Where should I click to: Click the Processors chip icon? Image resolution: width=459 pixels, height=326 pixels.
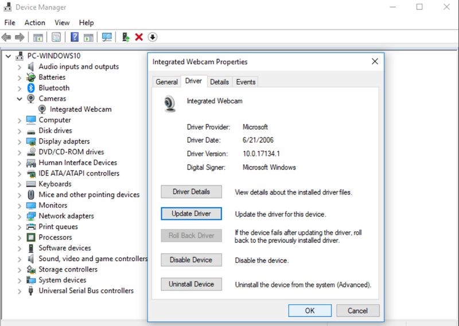tap(31, 237)
